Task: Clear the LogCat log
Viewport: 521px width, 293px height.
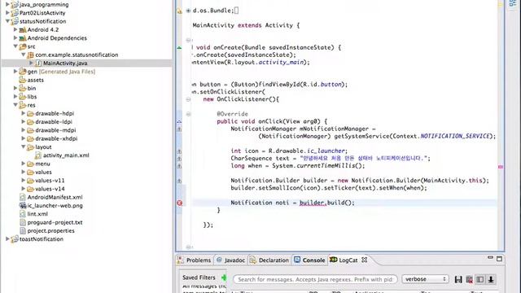Action: point(469,279)
